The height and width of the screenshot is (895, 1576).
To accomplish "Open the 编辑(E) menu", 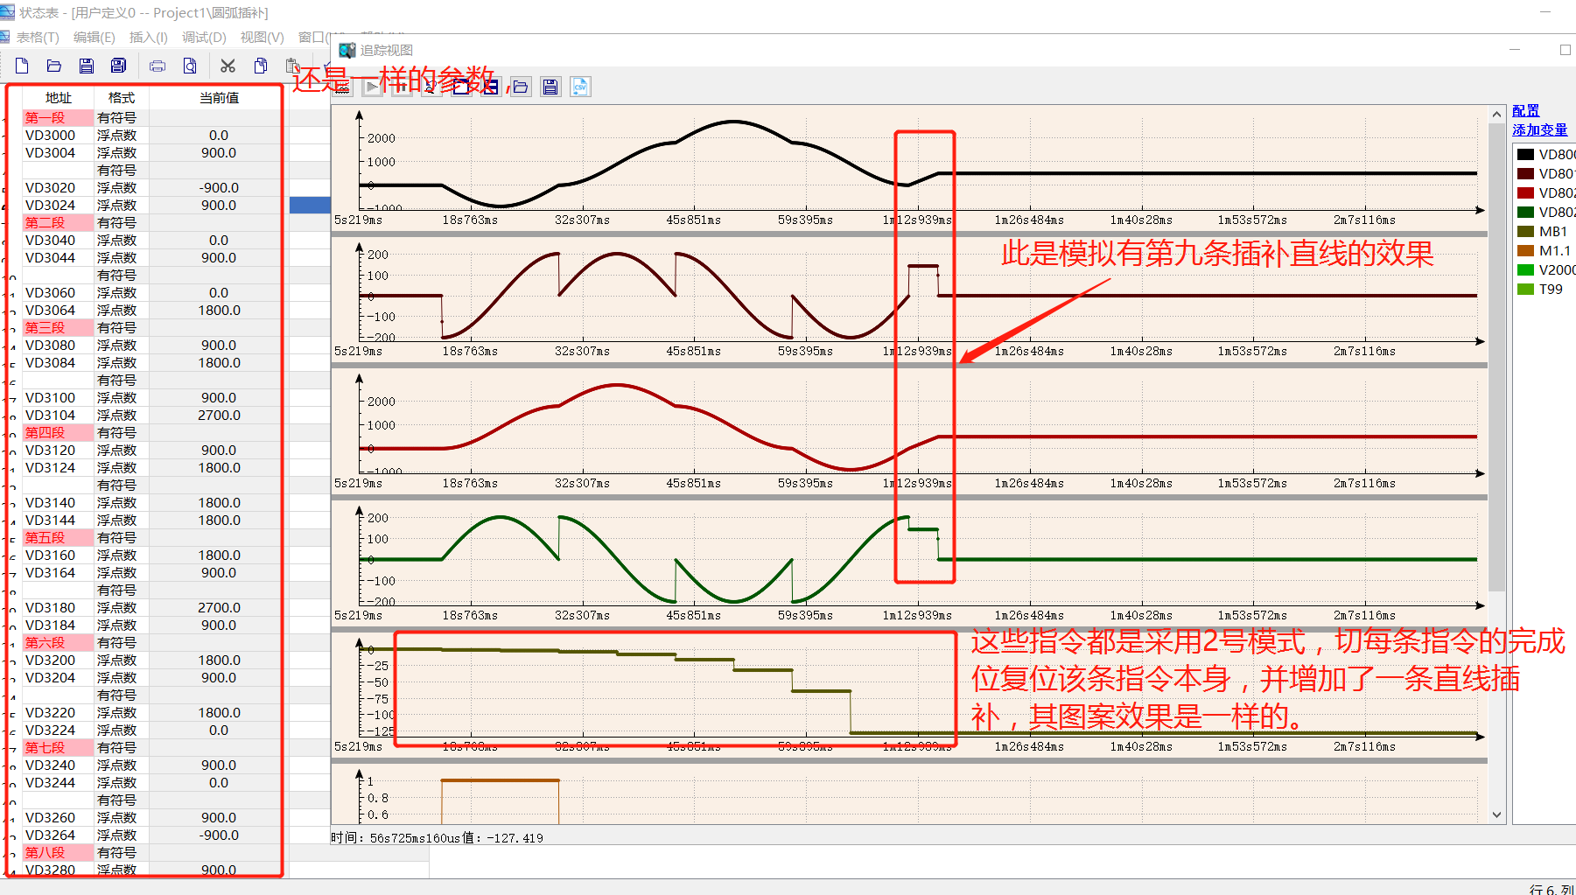I will tap(94, 38).
